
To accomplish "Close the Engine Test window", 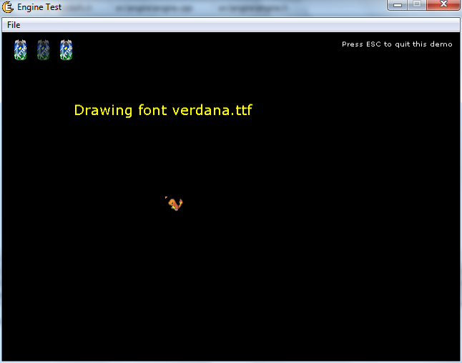I will pyautogui.click(x=443, y=6).
